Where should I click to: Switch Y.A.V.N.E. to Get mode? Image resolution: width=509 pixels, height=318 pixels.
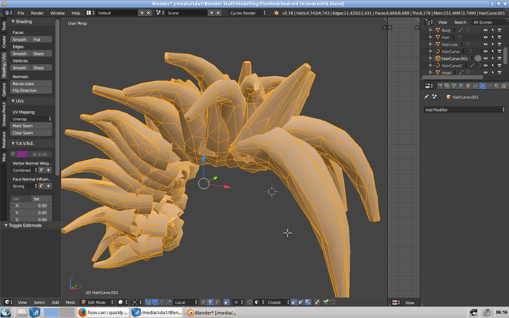[21, 199]
